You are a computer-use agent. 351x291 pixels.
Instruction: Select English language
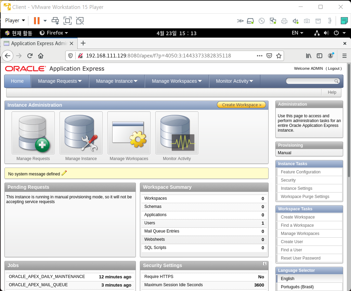[287, 278]
